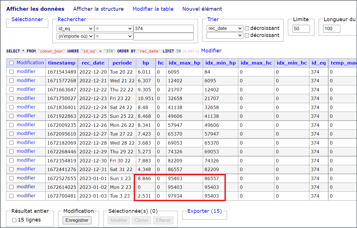The height and width of the screenshot is (228, 357).
Task: Check the select-all Modification header checkbox
Action: point(12,63)
